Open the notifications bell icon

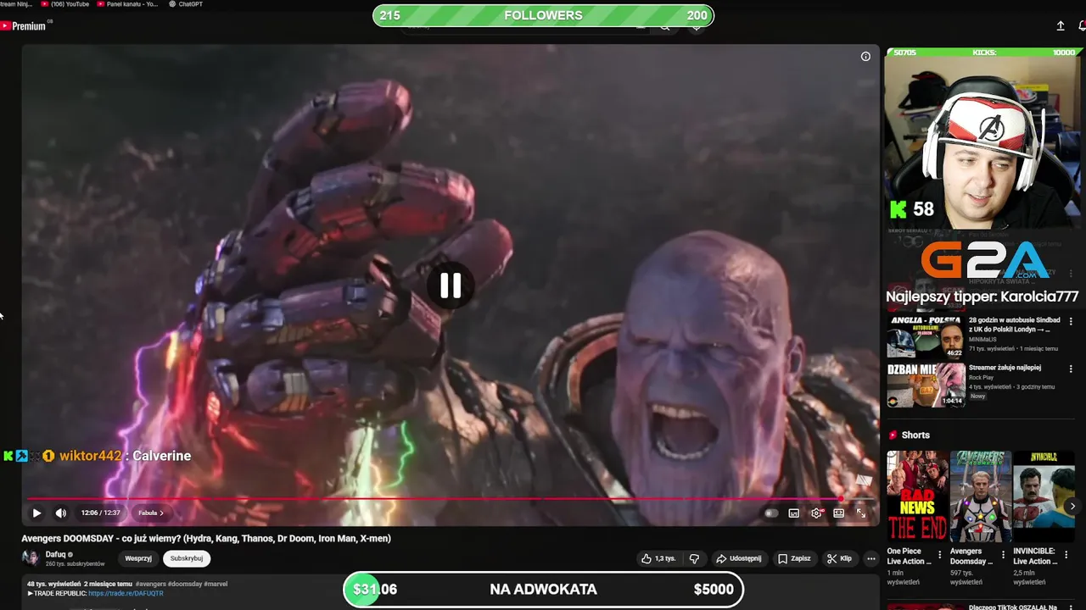pos(1082,26)
